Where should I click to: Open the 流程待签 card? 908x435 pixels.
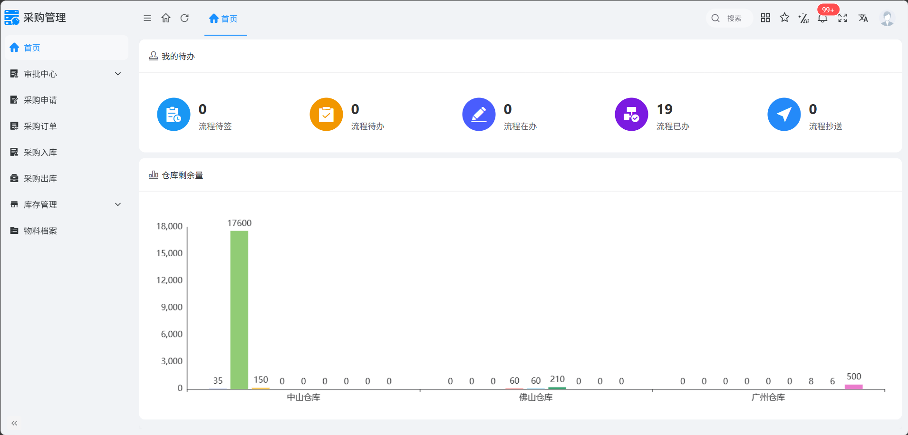click(194, 115)
